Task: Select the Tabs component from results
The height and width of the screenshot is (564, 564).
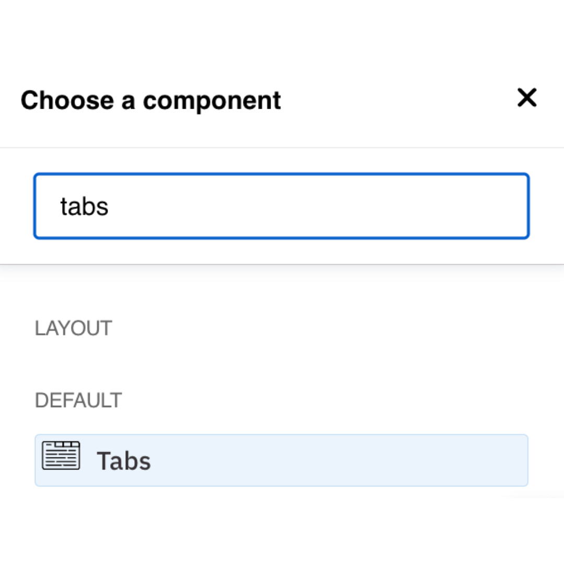Action: [x=281, y=460]
